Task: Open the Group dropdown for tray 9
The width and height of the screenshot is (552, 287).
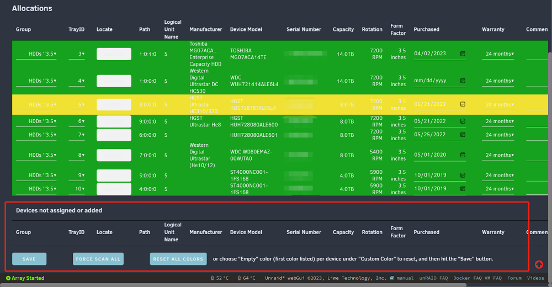Action: 36,176
